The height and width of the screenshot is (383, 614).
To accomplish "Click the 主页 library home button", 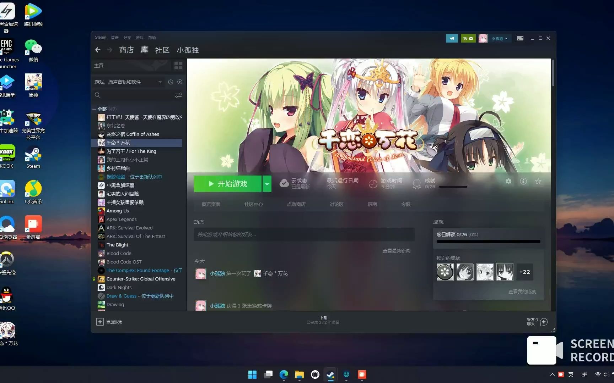I will 131,66.
